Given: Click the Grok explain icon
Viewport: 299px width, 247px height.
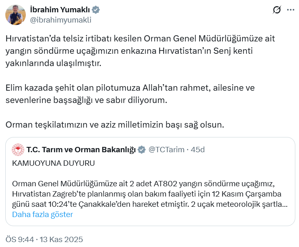Looking at the screenshot, I should 277,10.
